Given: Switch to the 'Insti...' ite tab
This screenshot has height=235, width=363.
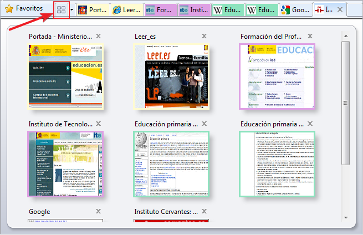Looking at the screenshot, I should point(195,10).
